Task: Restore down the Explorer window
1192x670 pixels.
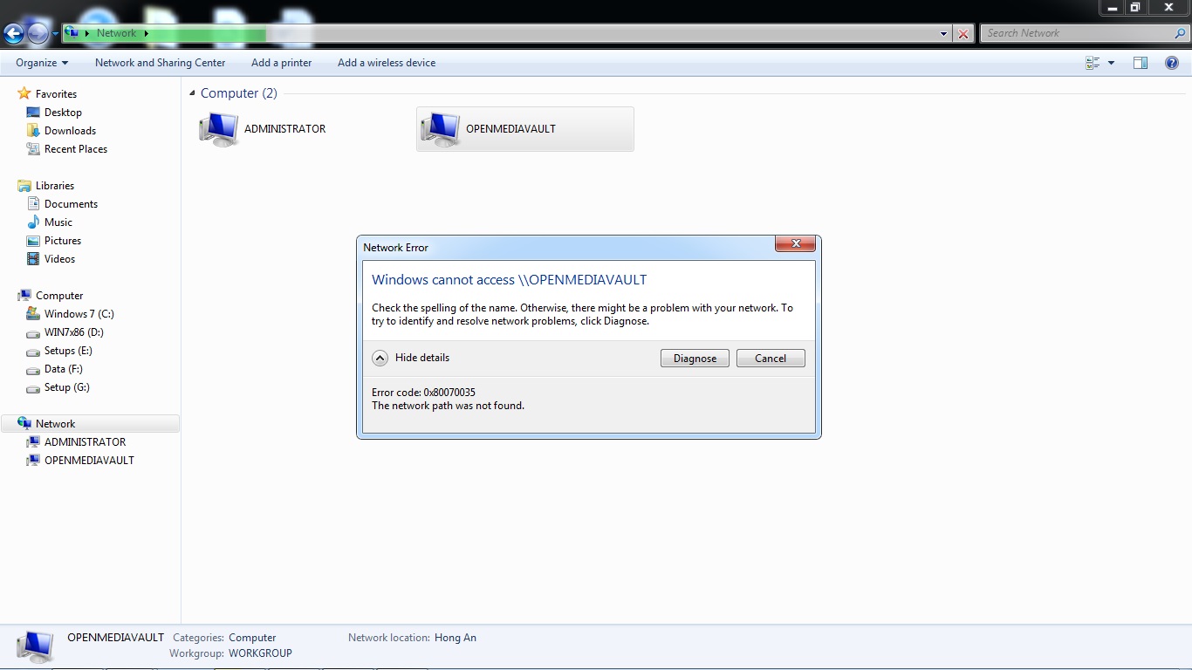Action: click(1135, 7)
